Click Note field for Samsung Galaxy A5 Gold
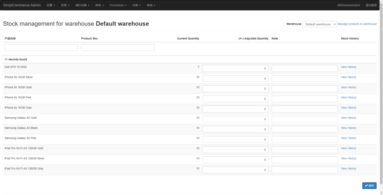 (x=305, y=119)
